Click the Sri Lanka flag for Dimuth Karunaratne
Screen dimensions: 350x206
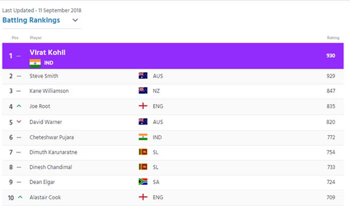pyautogui.click(x=143, y=152)
